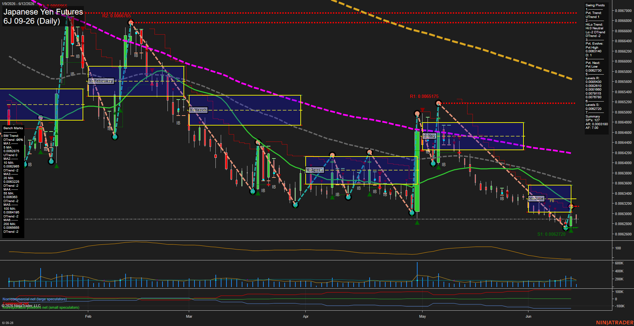The width and height of the screenshot is (634, 326).
Task: Click the '0.0062875' 5 MA value
Action: click(11, 151)
